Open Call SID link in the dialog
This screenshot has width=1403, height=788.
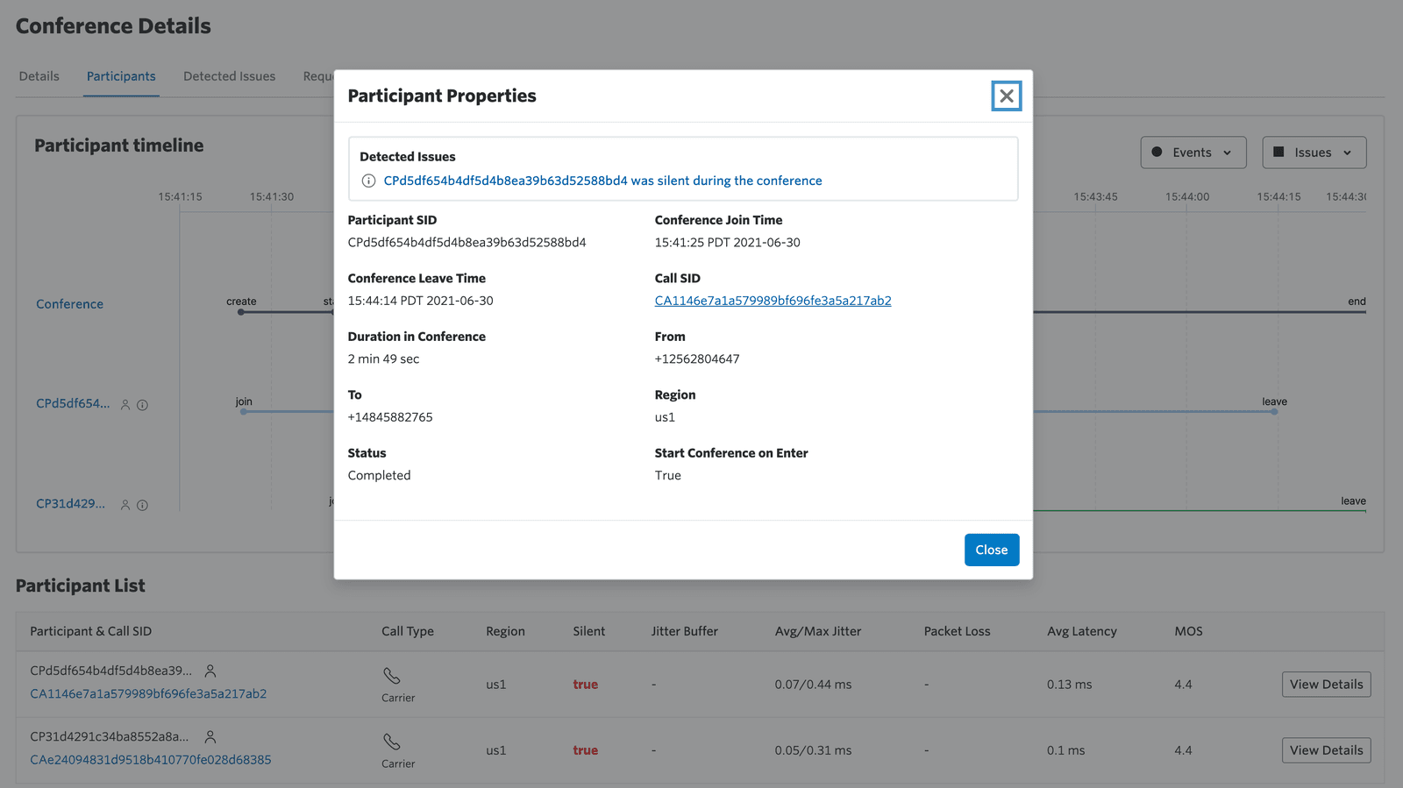[x=772, y=301]
